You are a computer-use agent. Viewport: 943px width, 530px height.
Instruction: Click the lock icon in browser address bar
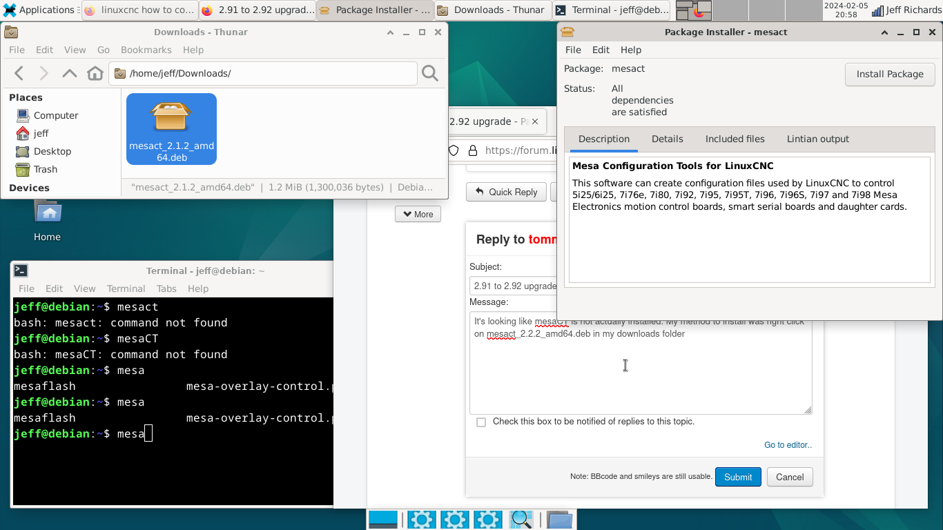click(x=473, y=150)
